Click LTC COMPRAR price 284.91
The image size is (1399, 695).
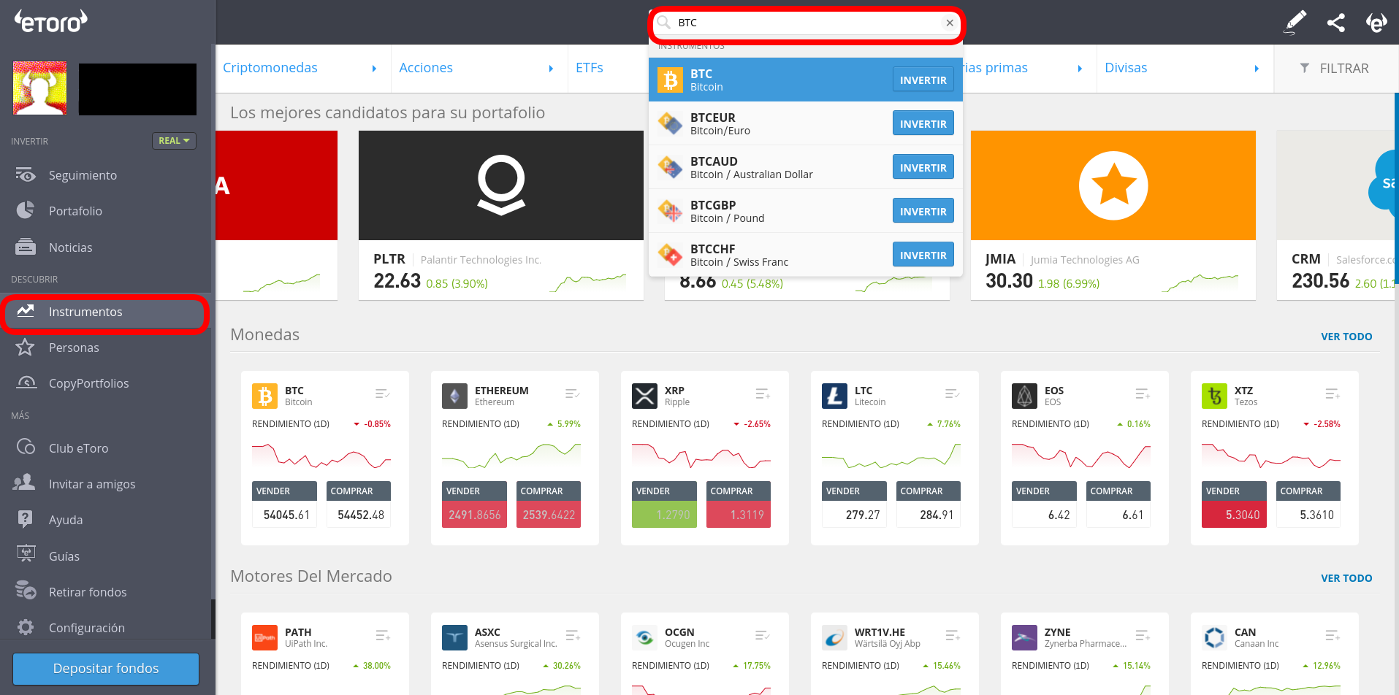click(x=929, y=515)
